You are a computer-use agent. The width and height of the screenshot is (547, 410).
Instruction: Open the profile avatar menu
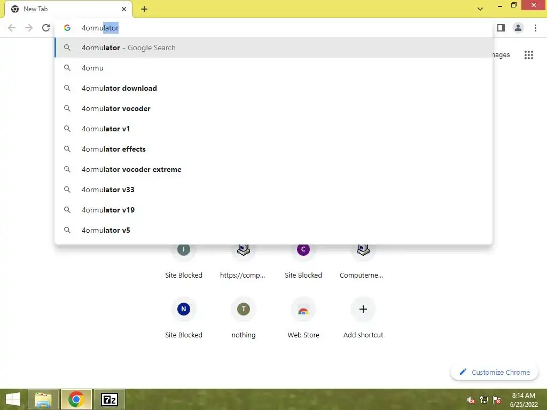(518, 28)
